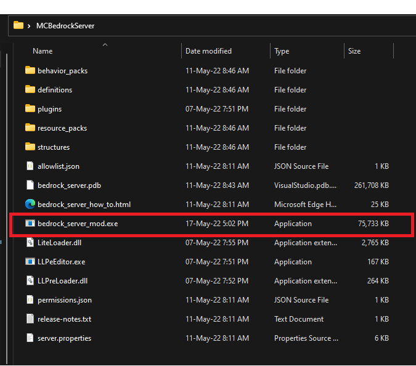Select the allowlist.json file name
The width and height of the screenshot is (416, 366).
pyautogui.click(x=59, y=166)
